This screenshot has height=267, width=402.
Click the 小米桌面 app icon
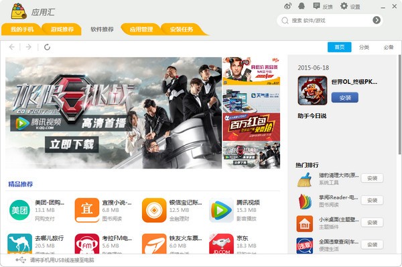[305, 223]
